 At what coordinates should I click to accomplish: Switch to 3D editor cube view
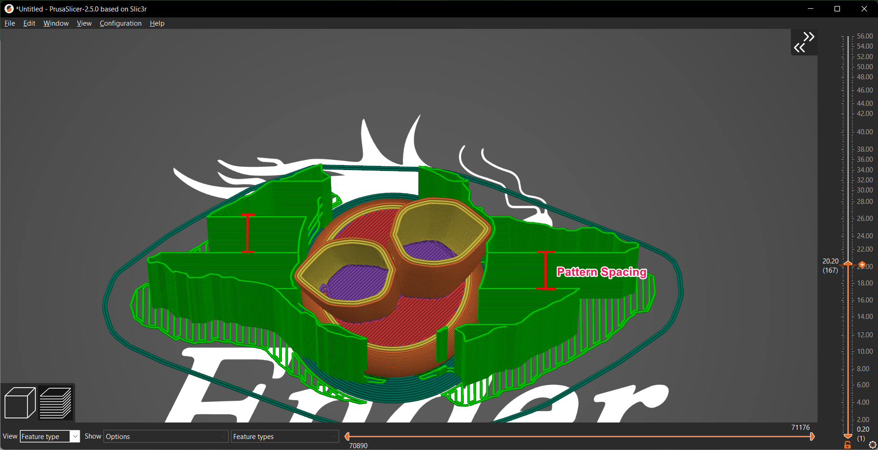(20, 403)
